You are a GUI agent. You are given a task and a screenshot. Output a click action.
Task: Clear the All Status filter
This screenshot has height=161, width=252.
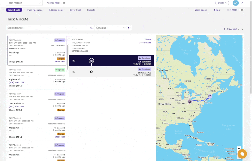(x=123, y=28)
